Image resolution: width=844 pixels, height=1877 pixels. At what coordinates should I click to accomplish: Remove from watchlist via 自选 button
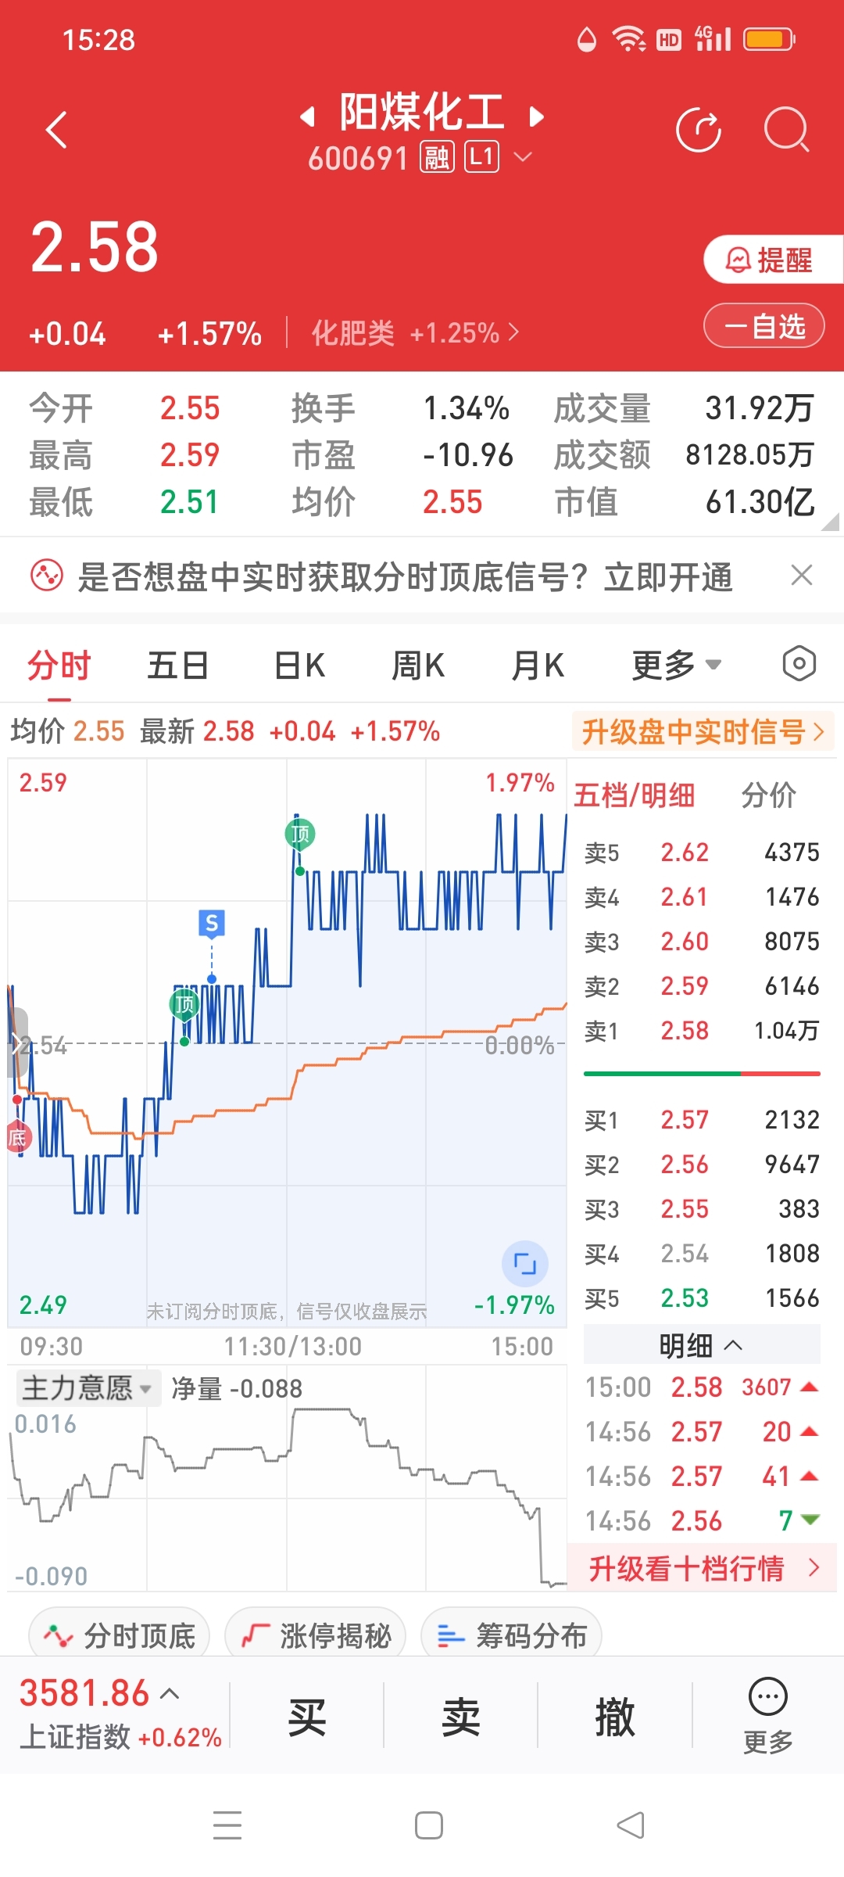click(764, 326)
